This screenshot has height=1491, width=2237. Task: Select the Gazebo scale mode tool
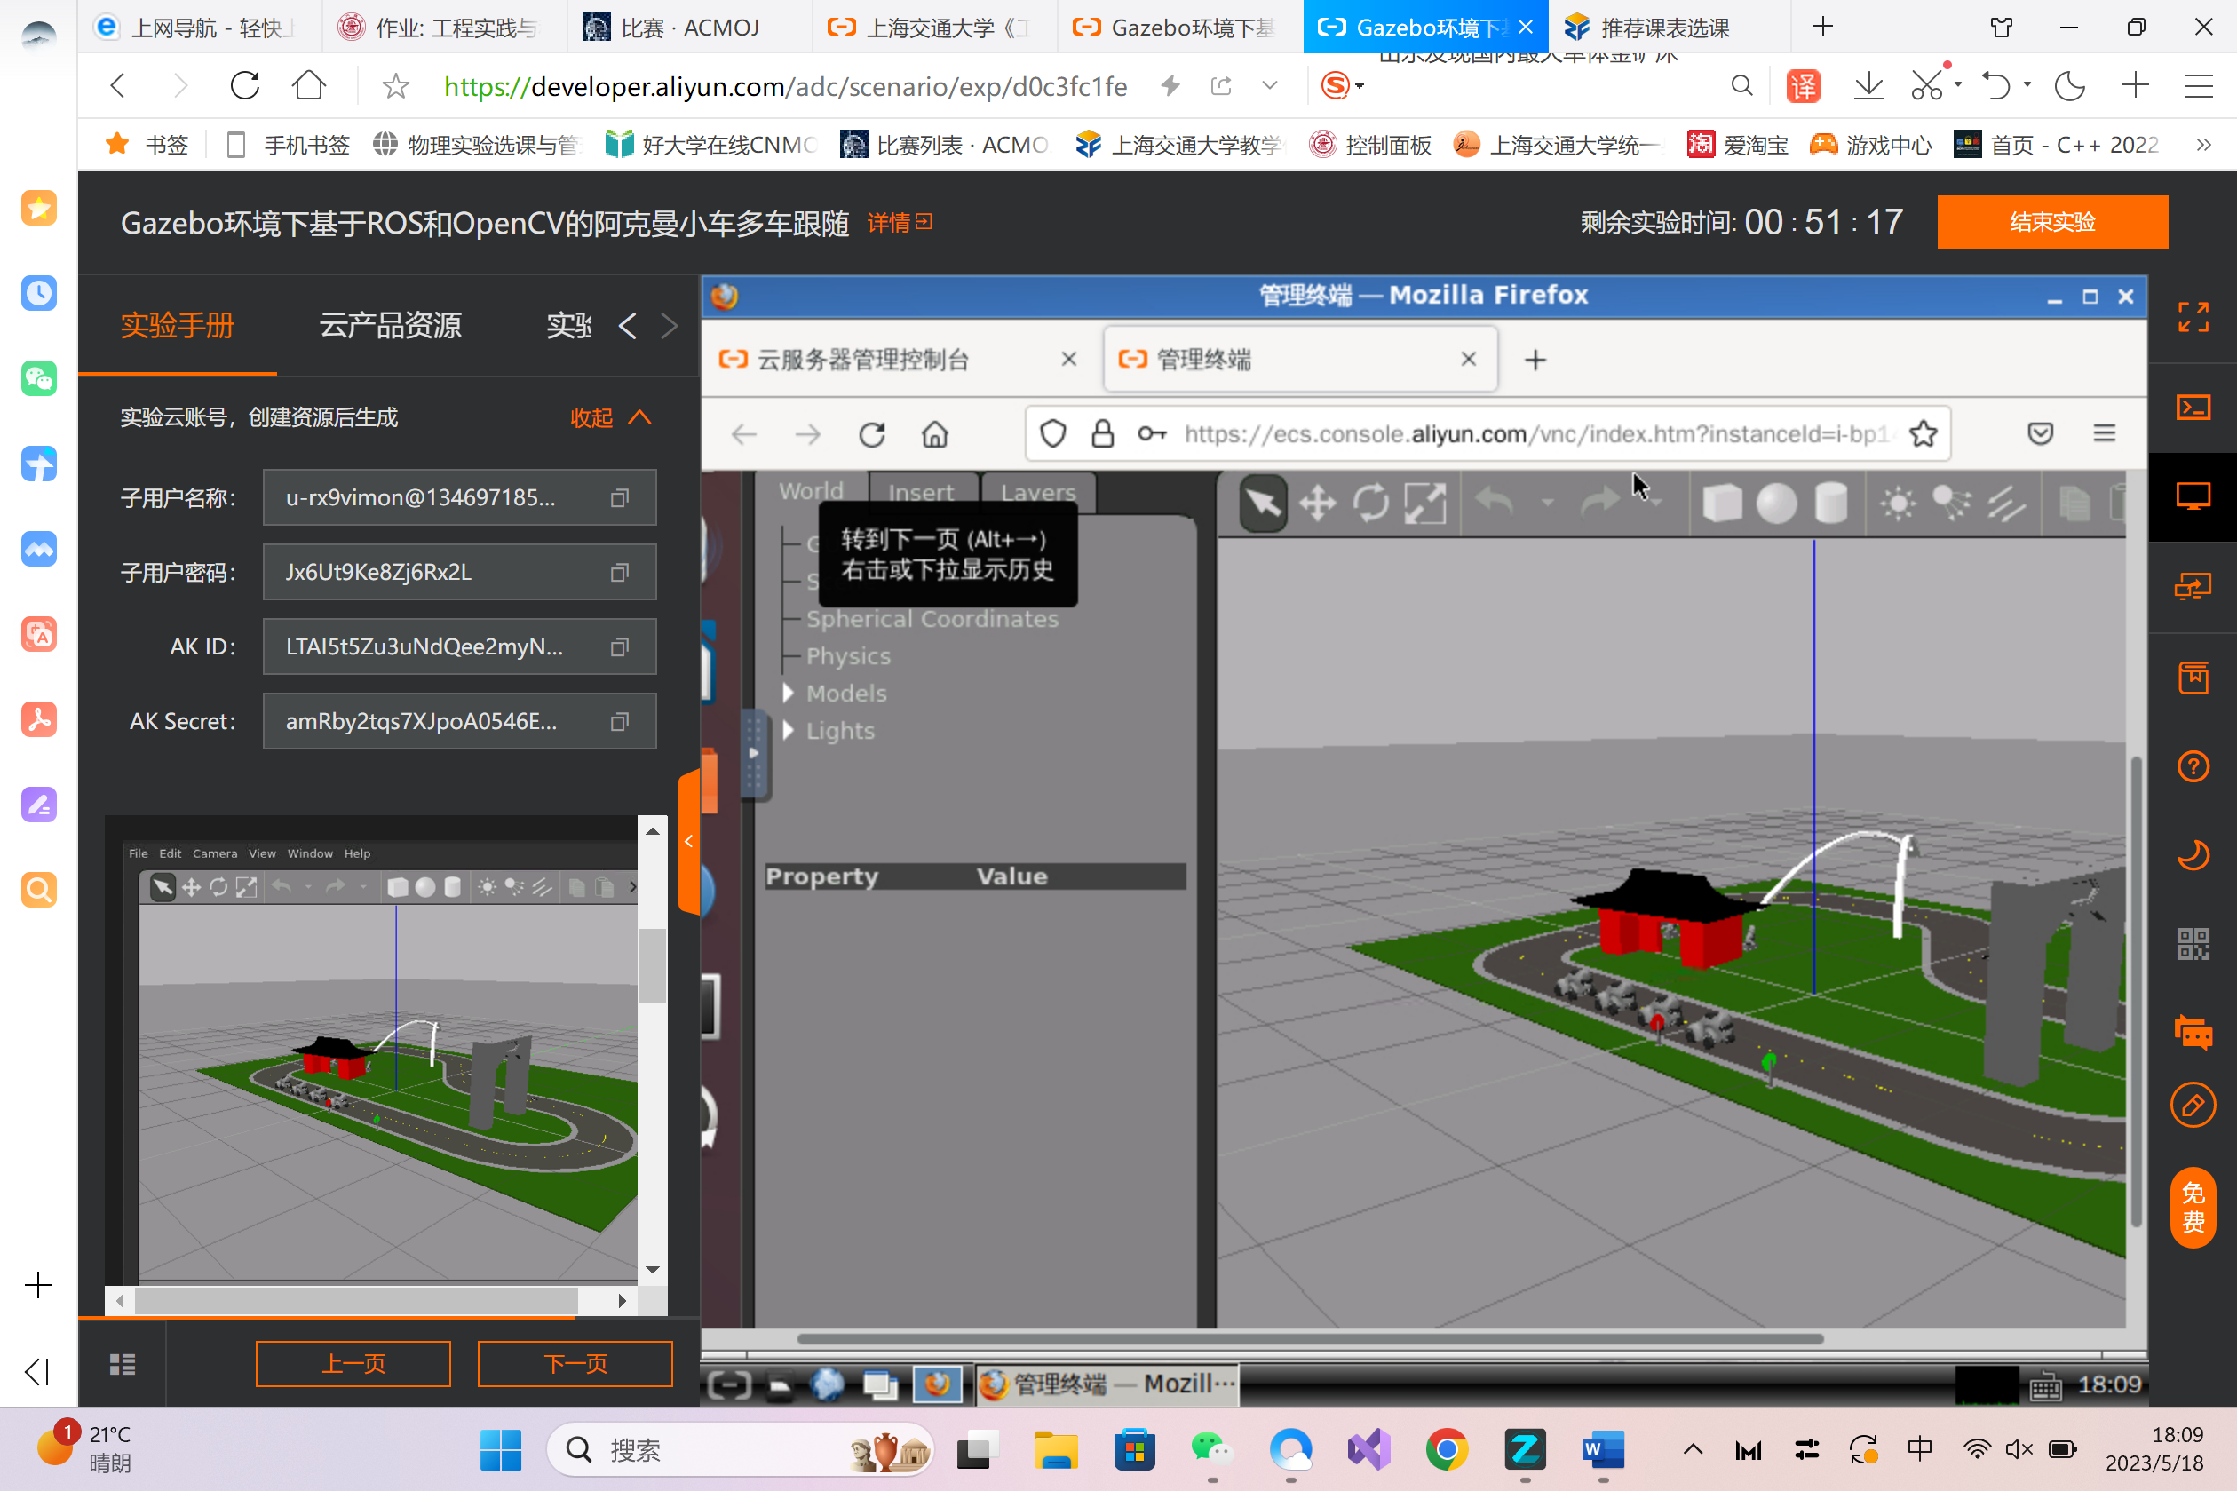point(1425,503)
